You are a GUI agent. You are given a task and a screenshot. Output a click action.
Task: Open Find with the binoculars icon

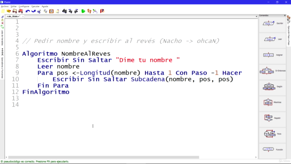65,11
